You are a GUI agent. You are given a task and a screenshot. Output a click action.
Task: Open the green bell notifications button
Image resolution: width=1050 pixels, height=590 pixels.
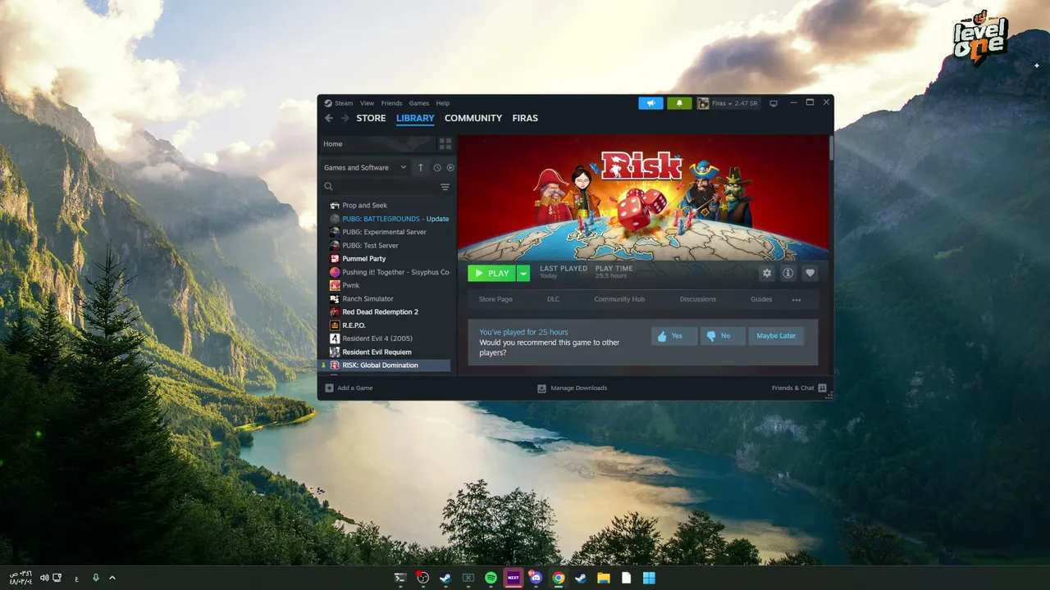click(x=679, y=103)
